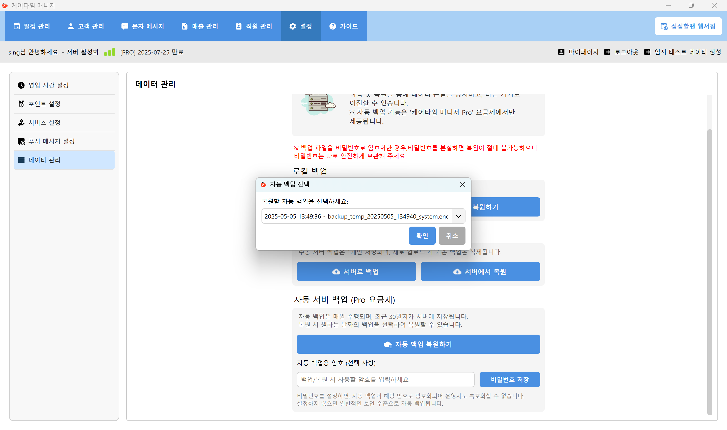Click the badge icon of 직원 관리
Screen dimensions: 727x430
coord(239,26)
